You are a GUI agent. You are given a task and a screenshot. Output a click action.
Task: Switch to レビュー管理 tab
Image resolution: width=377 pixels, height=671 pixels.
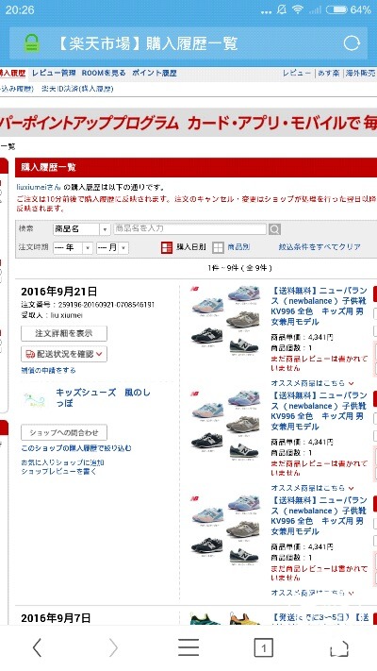point(54,74)
